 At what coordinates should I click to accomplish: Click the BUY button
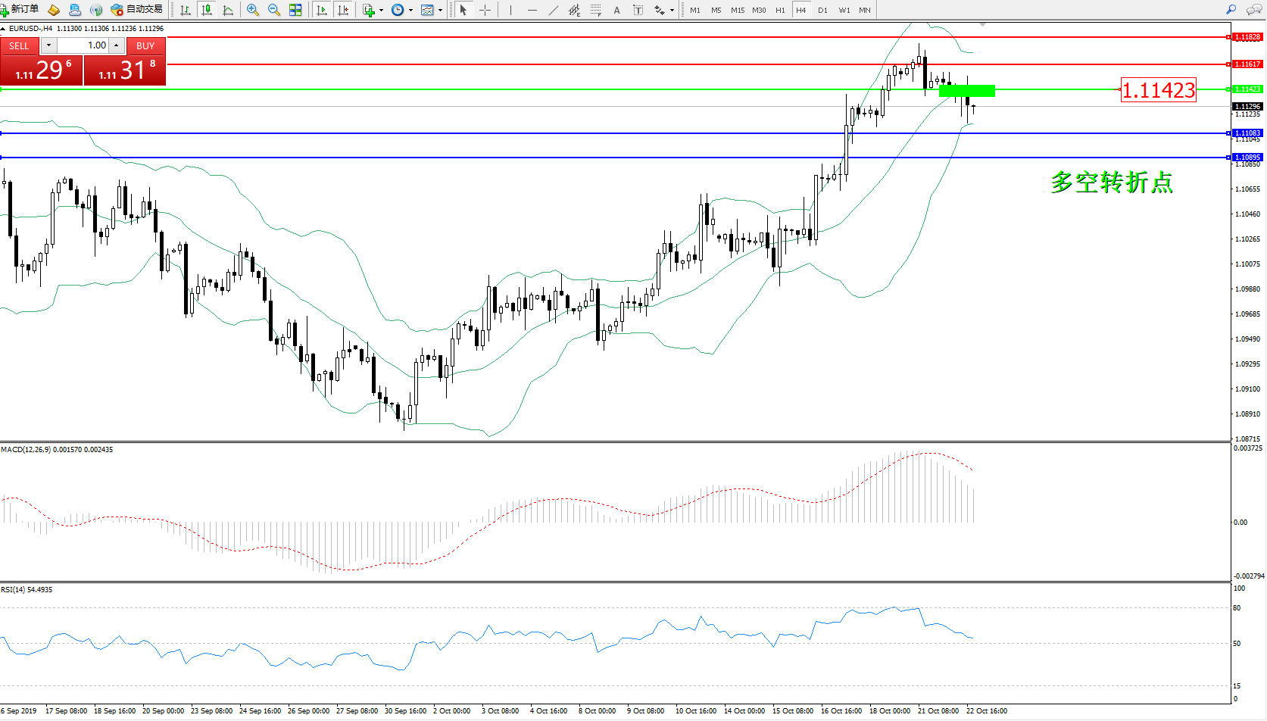click(x=145, y=45)
